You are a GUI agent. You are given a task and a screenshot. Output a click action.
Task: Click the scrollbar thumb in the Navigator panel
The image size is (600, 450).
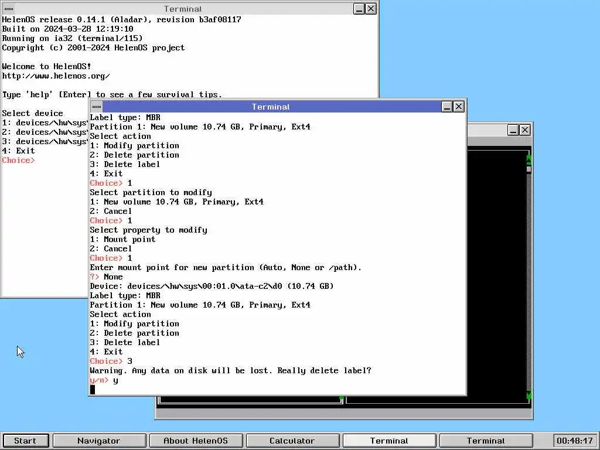click(529, 168)
